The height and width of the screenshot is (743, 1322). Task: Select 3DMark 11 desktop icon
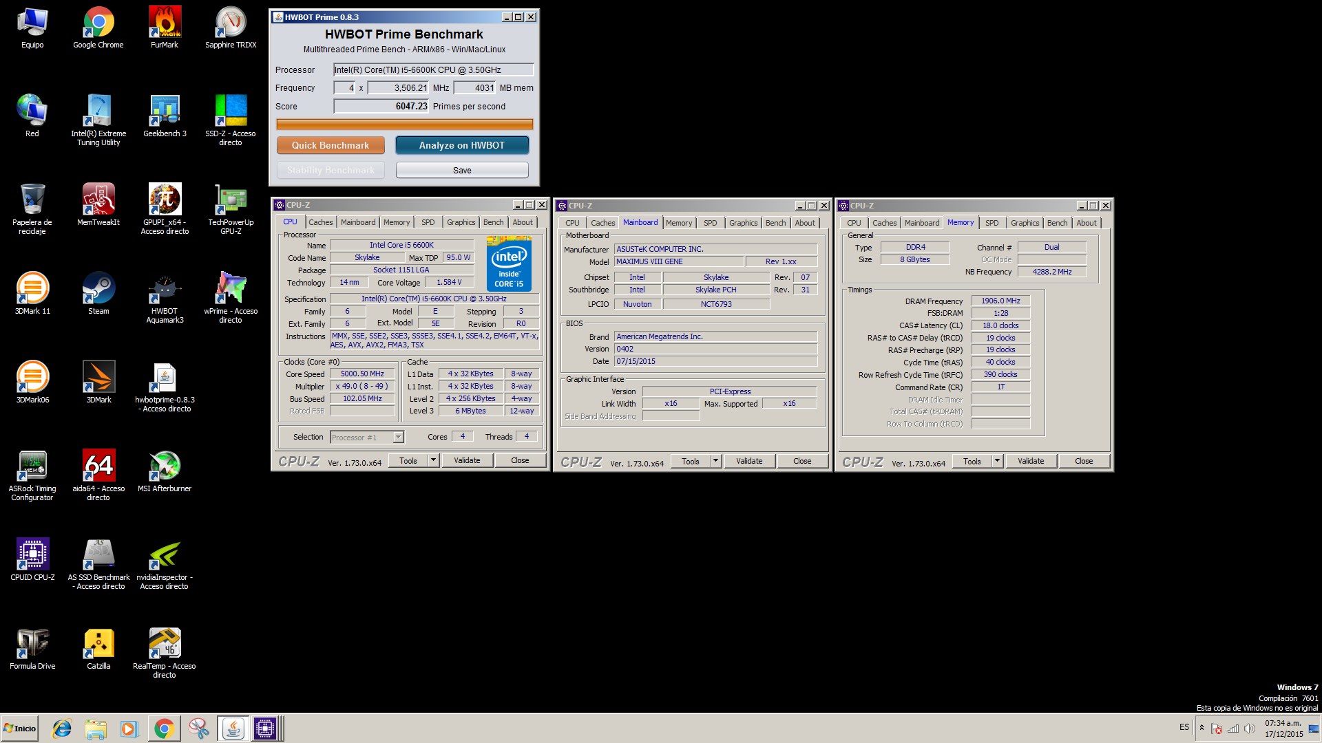(32, 294)
